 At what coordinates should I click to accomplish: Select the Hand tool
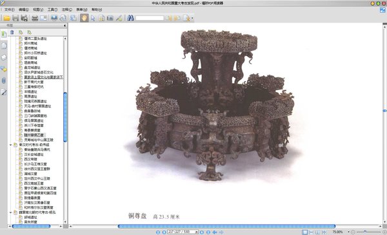tap(84, 18)
